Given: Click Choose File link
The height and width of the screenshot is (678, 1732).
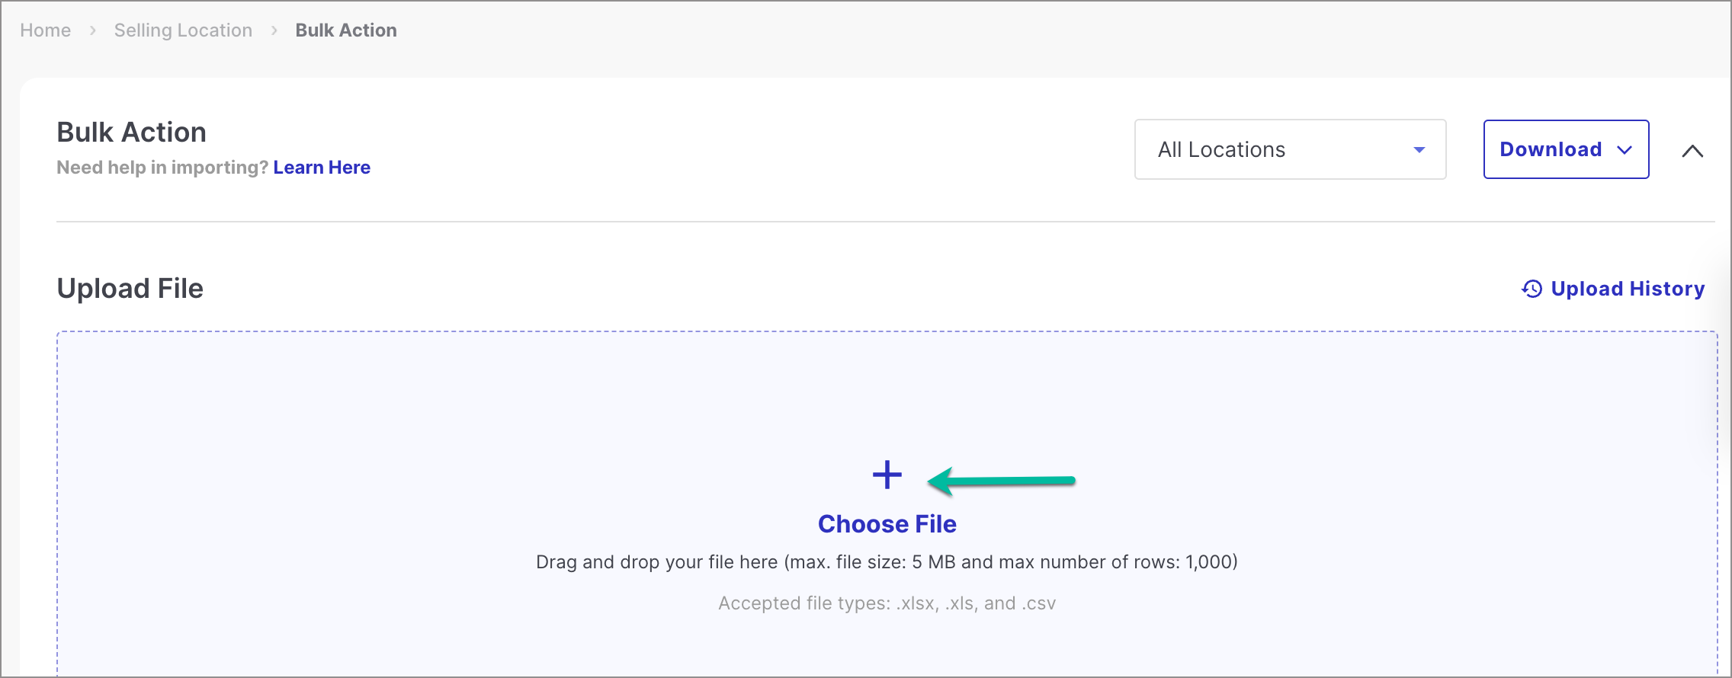Looking at the screenshot, I should [887, 524].
